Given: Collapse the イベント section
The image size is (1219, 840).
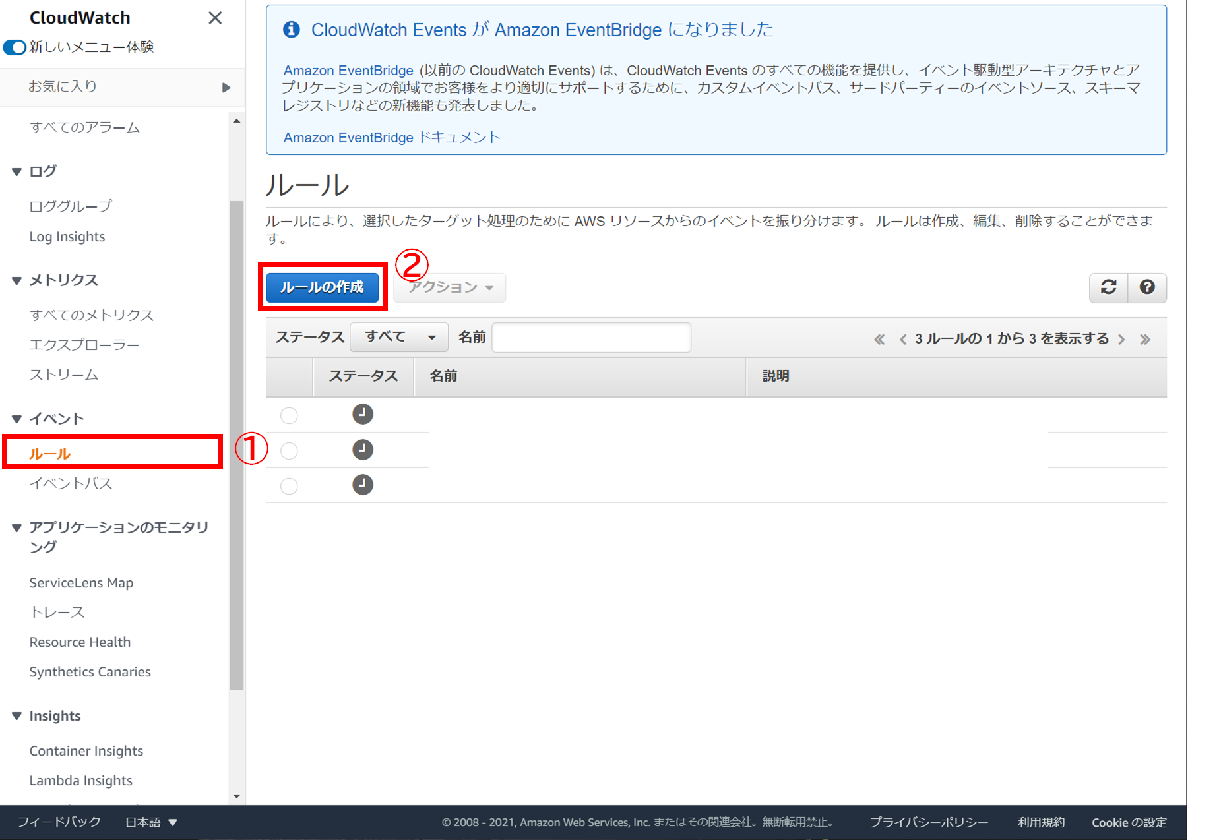Looking at the screenshot, I should 17,419.
